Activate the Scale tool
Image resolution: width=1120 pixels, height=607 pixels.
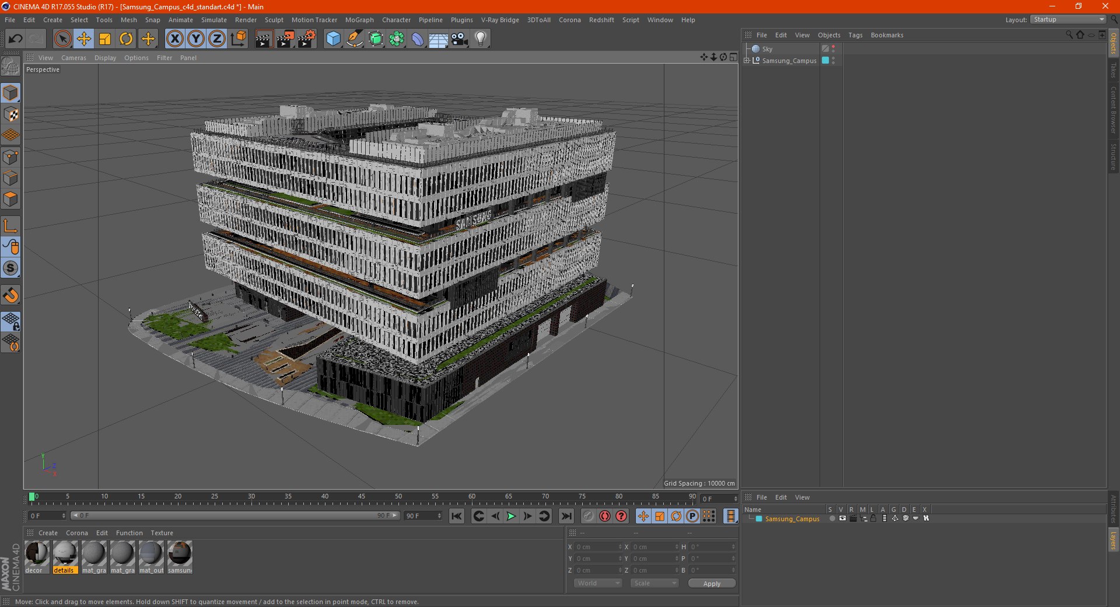pyautogui.click(x=105, y=39)
